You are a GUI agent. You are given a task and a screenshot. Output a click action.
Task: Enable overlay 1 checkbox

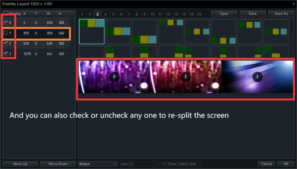(x=5, y=33)
